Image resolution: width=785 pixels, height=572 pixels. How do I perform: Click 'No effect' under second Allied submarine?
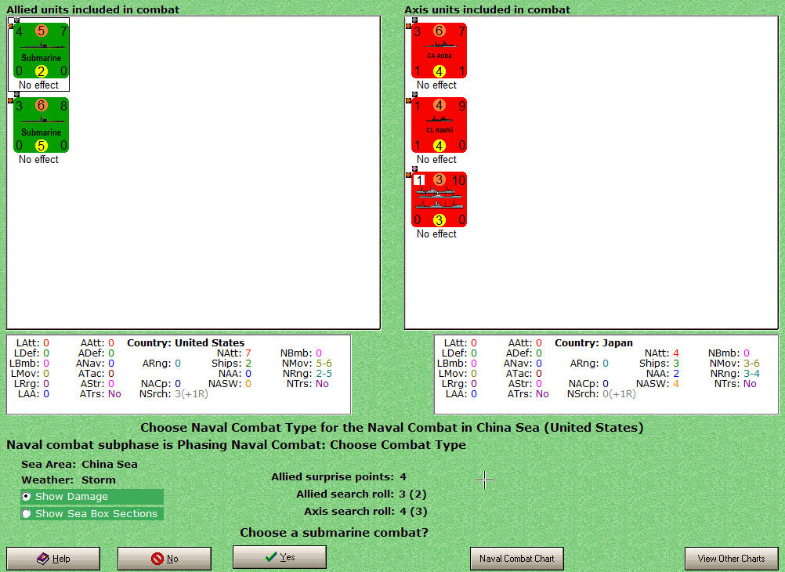(x=38, y=159)
